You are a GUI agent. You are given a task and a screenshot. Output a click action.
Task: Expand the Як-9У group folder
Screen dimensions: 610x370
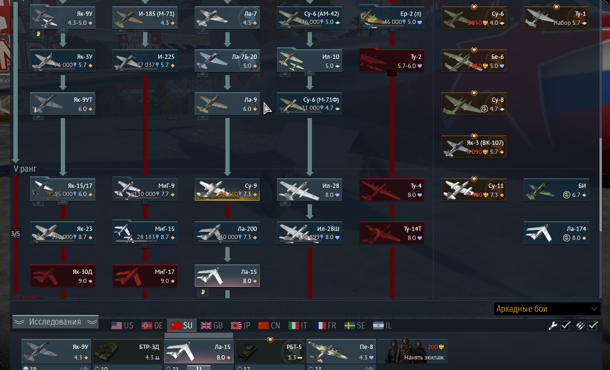click(x=63, y=30)
